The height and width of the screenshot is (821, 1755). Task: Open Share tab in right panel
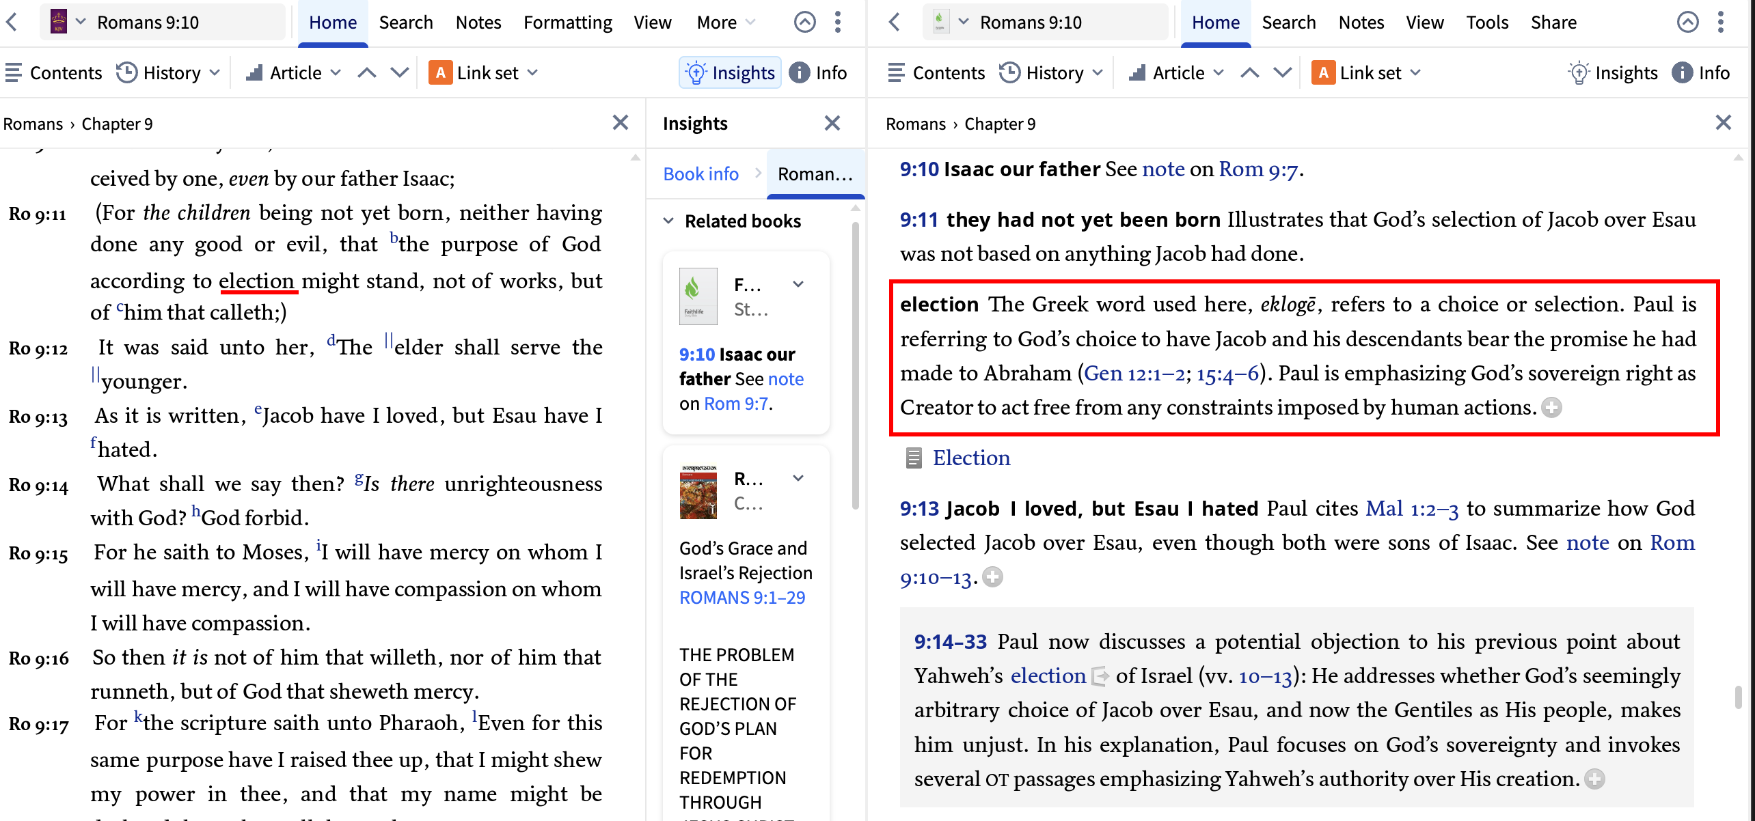pos(1553,23)
